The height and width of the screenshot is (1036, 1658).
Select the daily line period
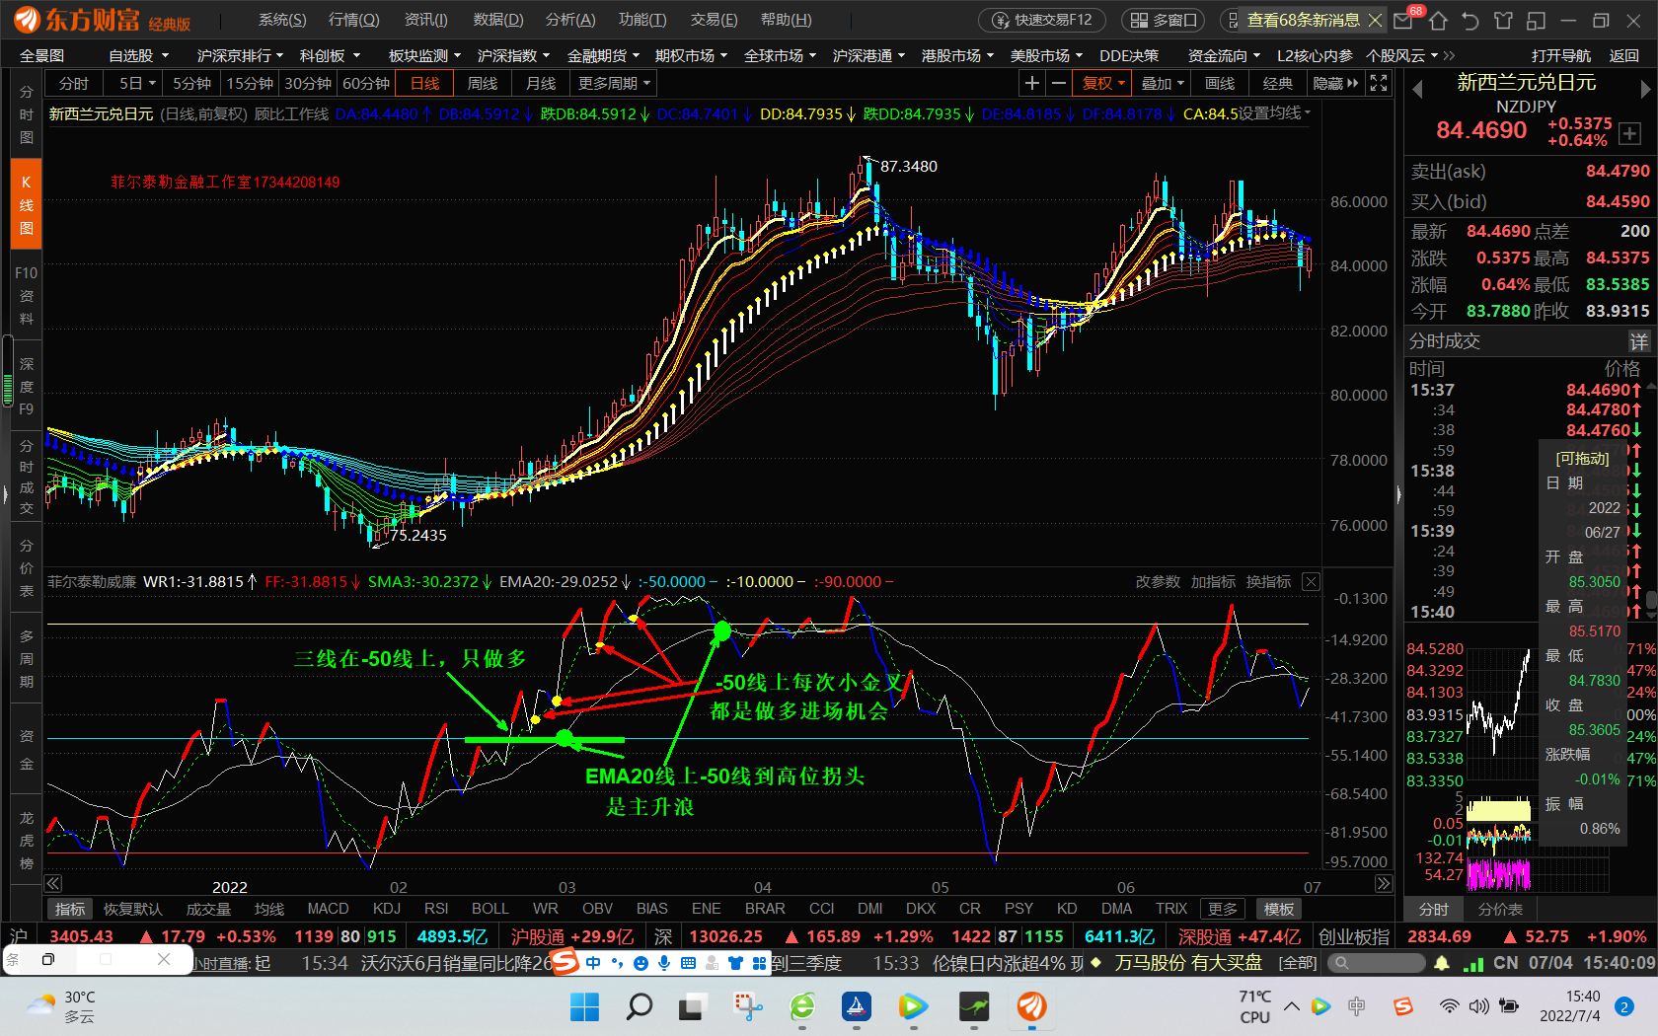[x=424, y=84]
